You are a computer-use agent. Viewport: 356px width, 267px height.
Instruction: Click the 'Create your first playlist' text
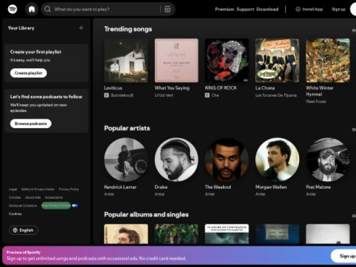pyautogui.click(x=36, y=52)
